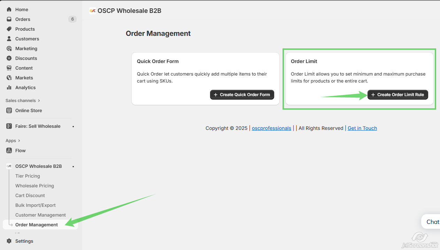The height and width of the screenshot is (250, 440).
Task: Open Faire: Sell Wholesale app
Action: tap(38, 126)
